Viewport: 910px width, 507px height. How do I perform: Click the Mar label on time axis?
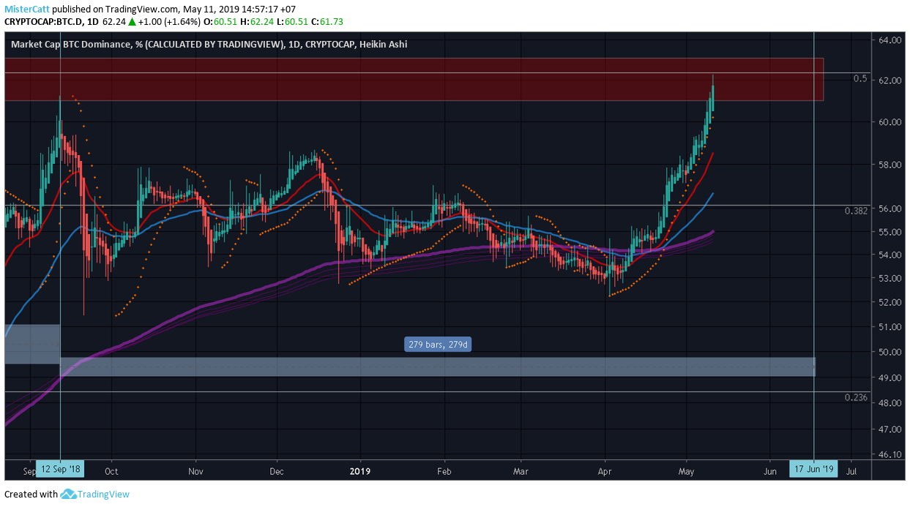pos(521,472)
